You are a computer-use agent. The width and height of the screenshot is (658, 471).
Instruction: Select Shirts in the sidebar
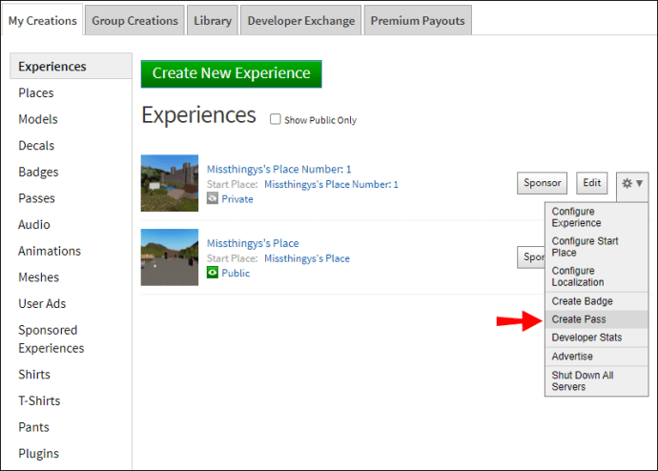(34, 374)
